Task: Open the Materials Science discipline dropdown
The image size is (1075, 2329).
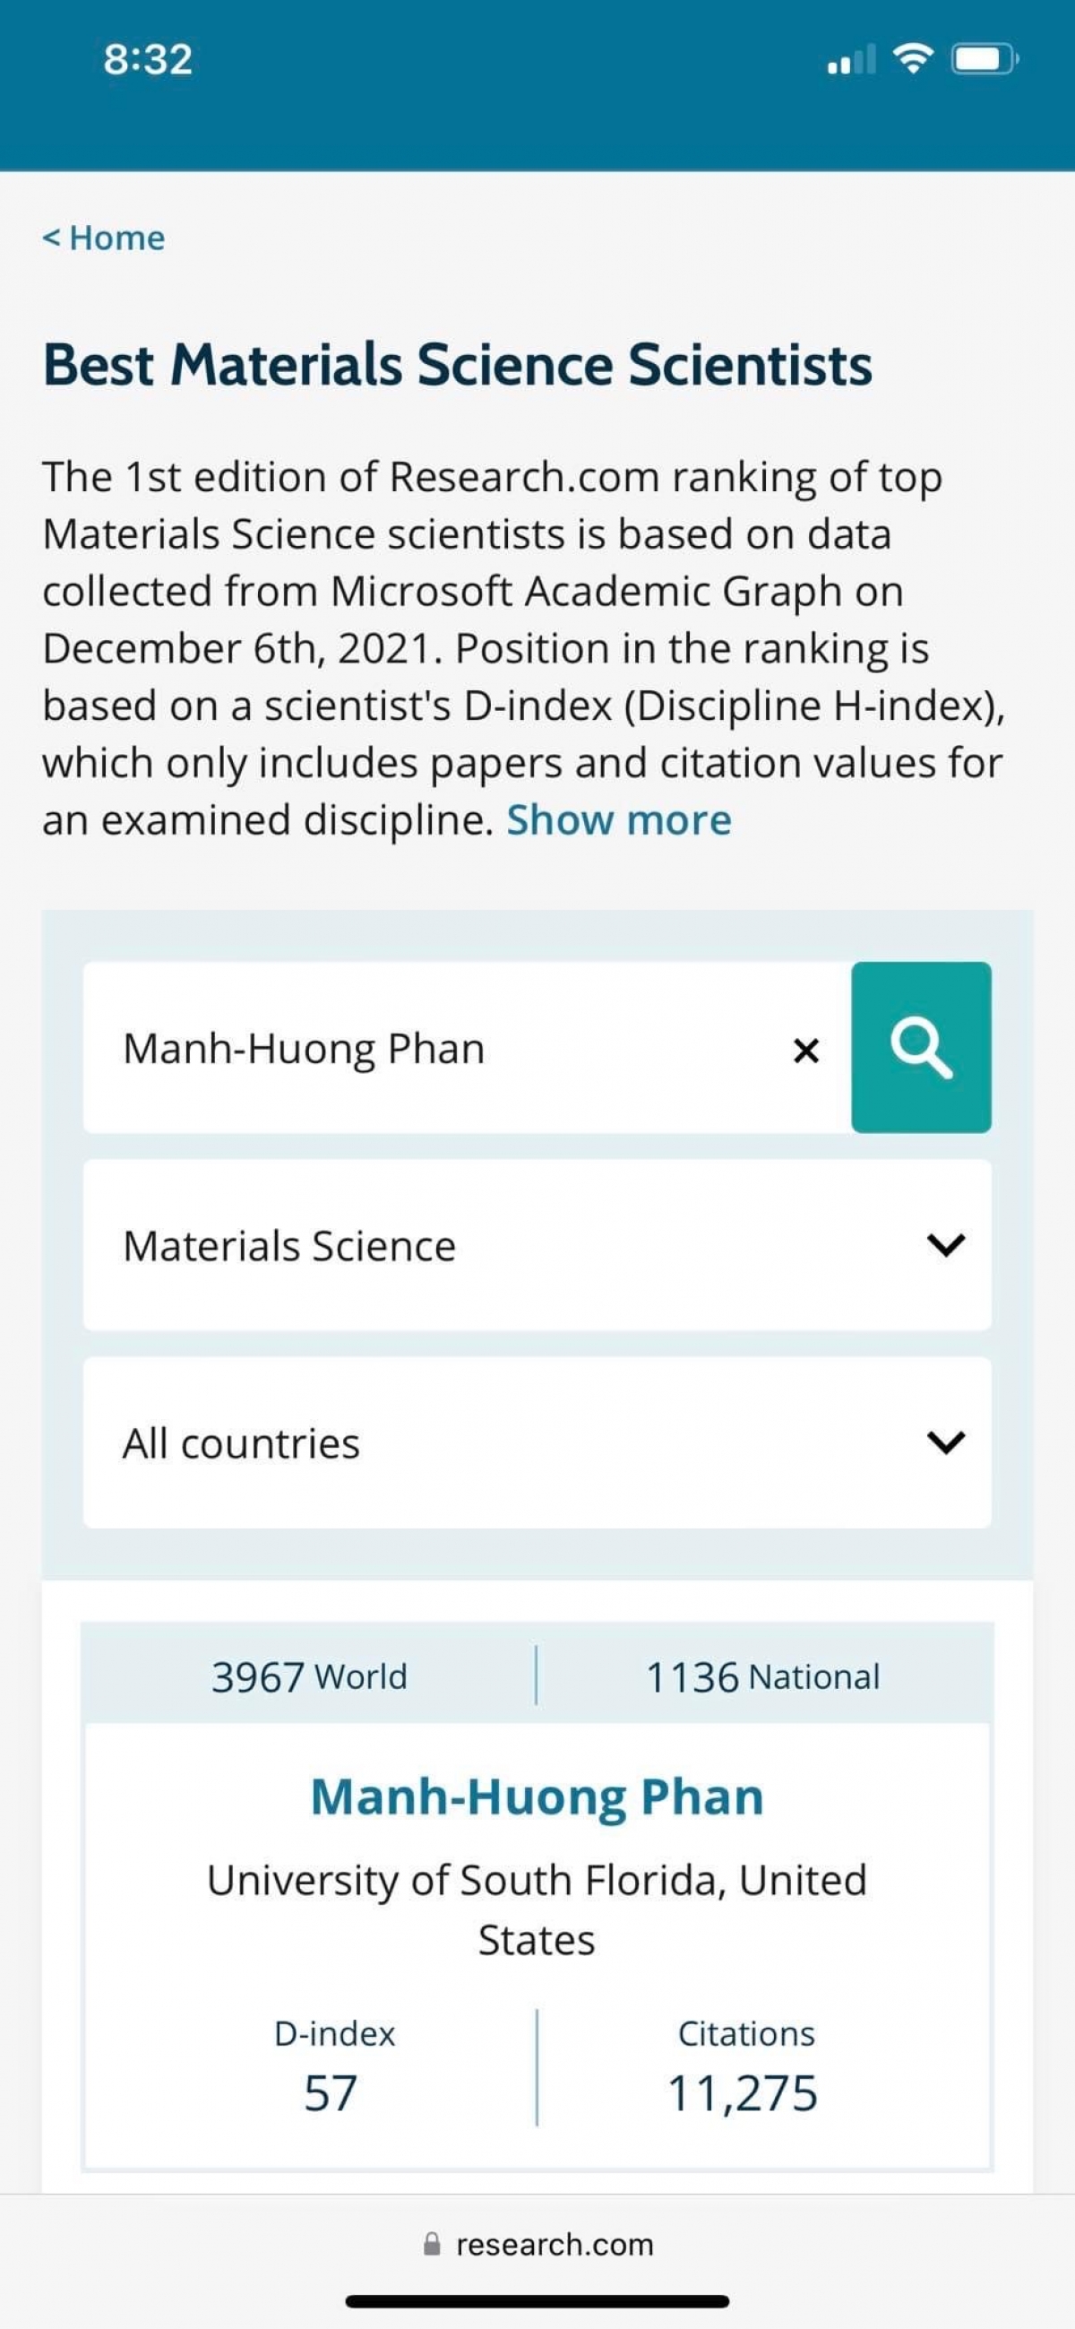Action: (537, 1245)
